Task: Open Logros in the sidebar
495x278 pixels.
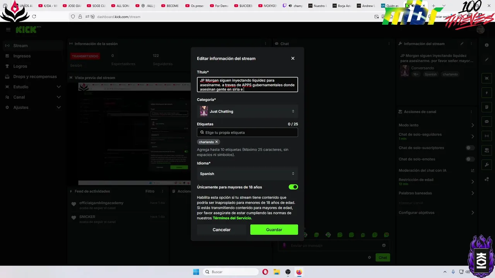Action: click(x=33, y=66)
